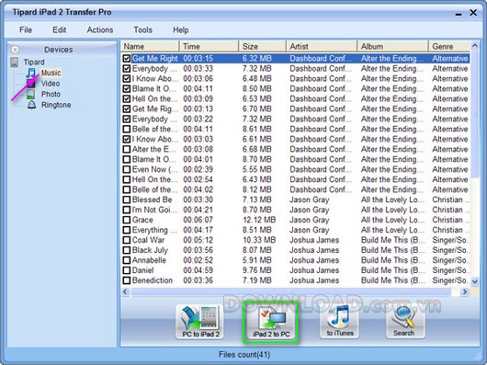Open the Help menu
The width and height of the screenshot is (487, 365).
click(181, 29)
